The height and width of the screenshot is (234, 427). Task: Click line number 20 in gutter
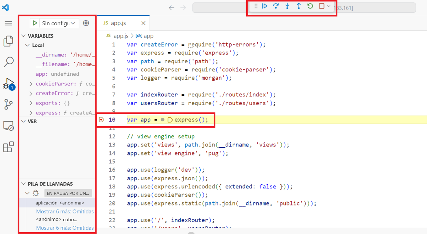click(112, 203)
